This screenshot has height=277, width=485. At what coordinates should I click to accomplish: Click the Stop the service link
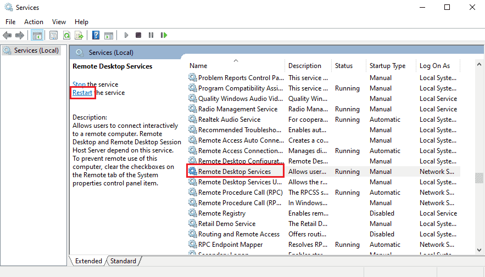[79, 84]
